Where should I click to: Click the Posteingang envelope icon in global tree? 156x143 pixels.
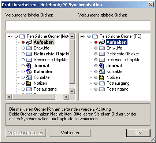click(102, 89)
